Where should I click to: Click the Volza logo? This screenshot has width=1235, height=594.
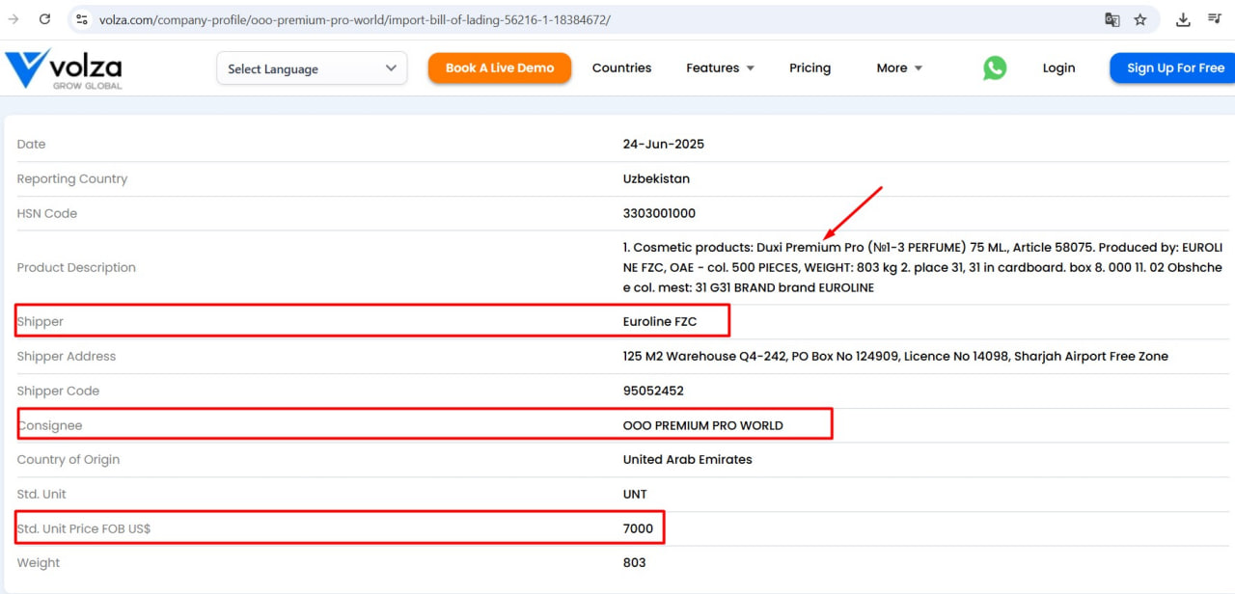(64, 69)
